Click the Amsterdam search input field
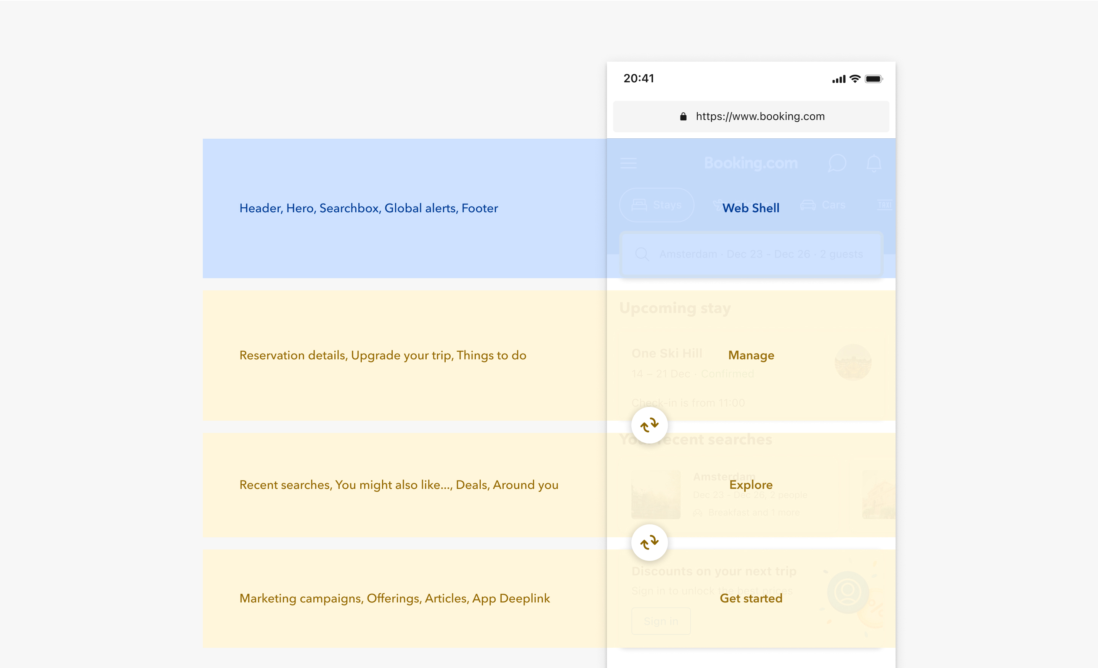Screen dimensions: 1098x668 click(751, 254)
